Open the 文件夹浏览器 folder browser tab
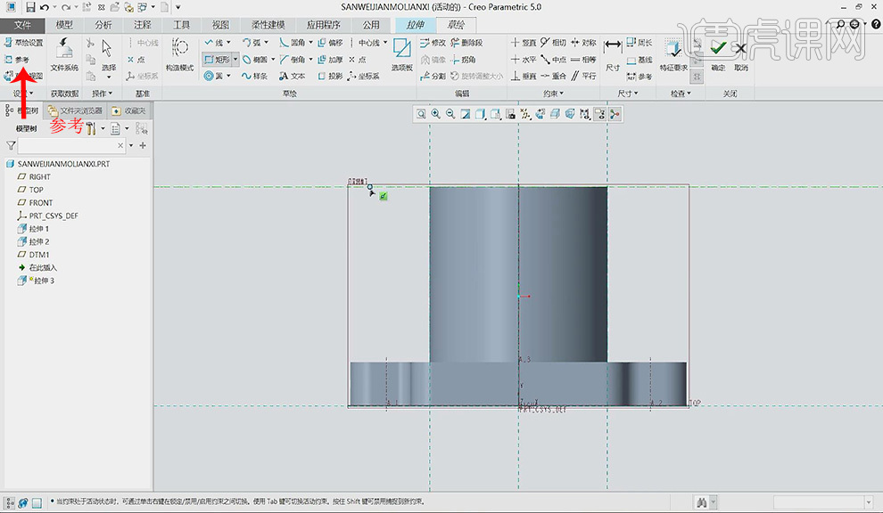883x513 pixels. 76,110
